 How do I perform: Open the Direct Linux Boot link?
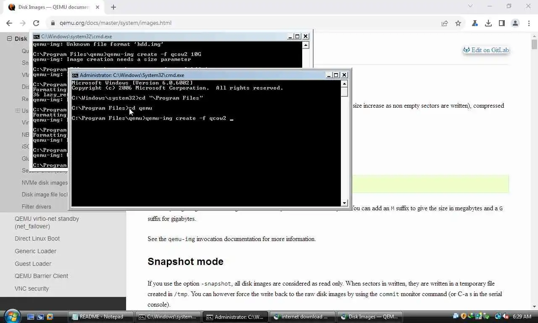pos(37,238)
